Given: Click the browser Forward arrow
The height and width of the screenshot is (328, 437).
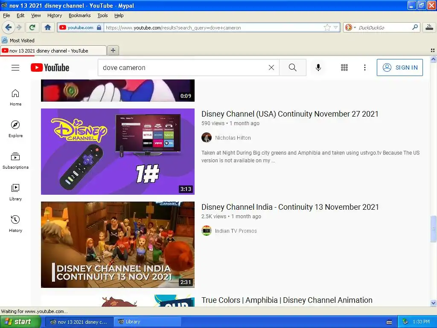Looking at the screenshot, I should point(19,27).
